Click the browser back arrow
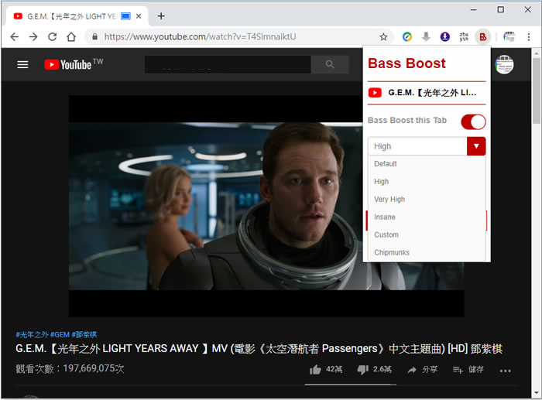Viewport: 542px width, 400px height. pos(14,36)
